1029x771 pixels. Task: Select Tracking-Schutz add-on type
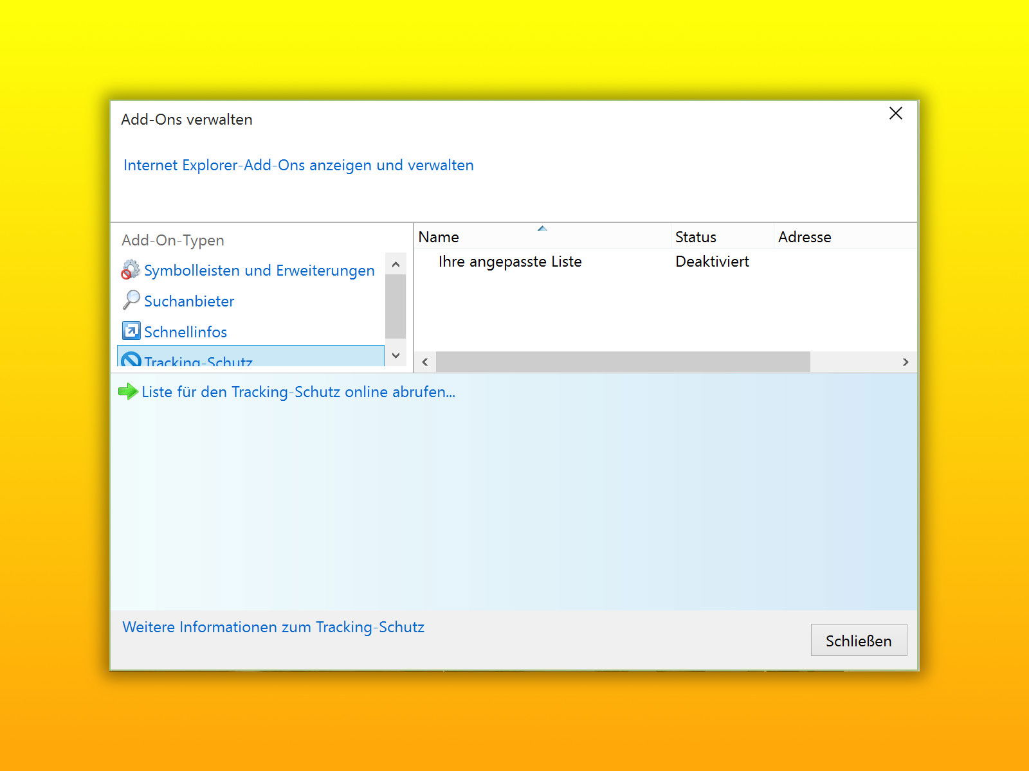point(251,357)
